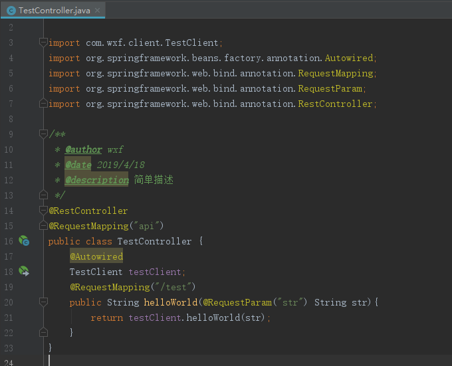Click the testClient field declaration on line 18
Image resolution: width=452 pixels, height=366 pixels.
point(154,272)
